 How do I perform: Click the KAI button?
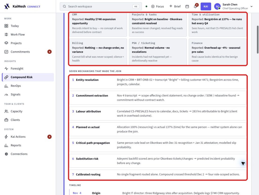click(206, 6)
